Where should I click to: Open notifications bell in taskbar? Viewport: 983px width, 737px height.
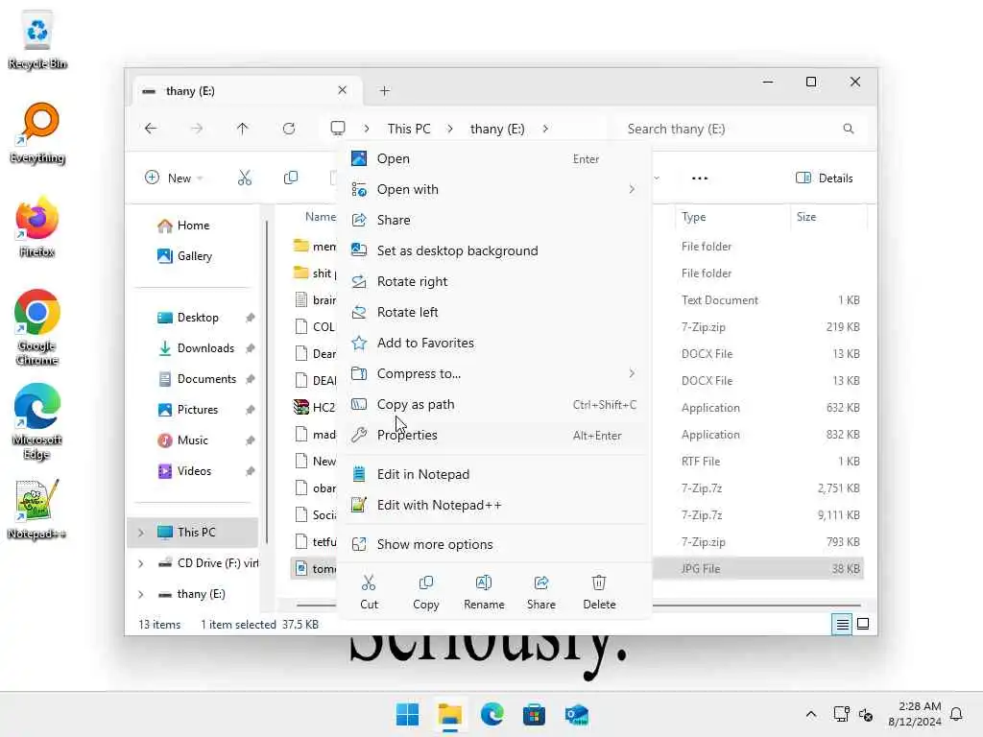point(956,714)
